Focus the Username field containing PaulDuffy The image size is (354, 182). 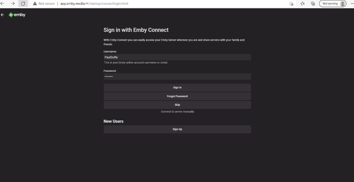pos(177,57)
